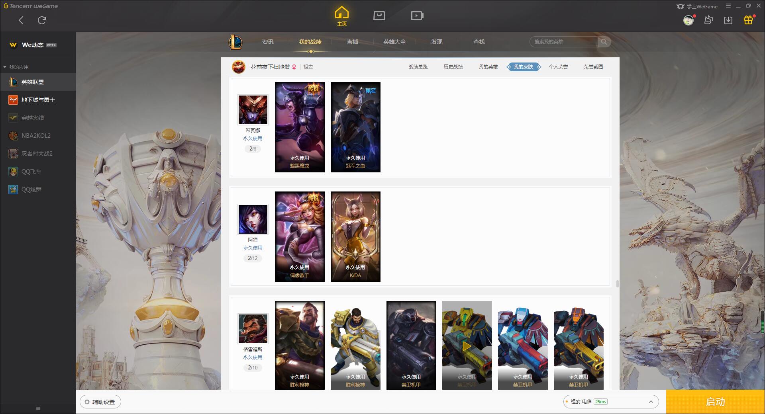Play the yellow 禁卫机甲 skin video

467,346
